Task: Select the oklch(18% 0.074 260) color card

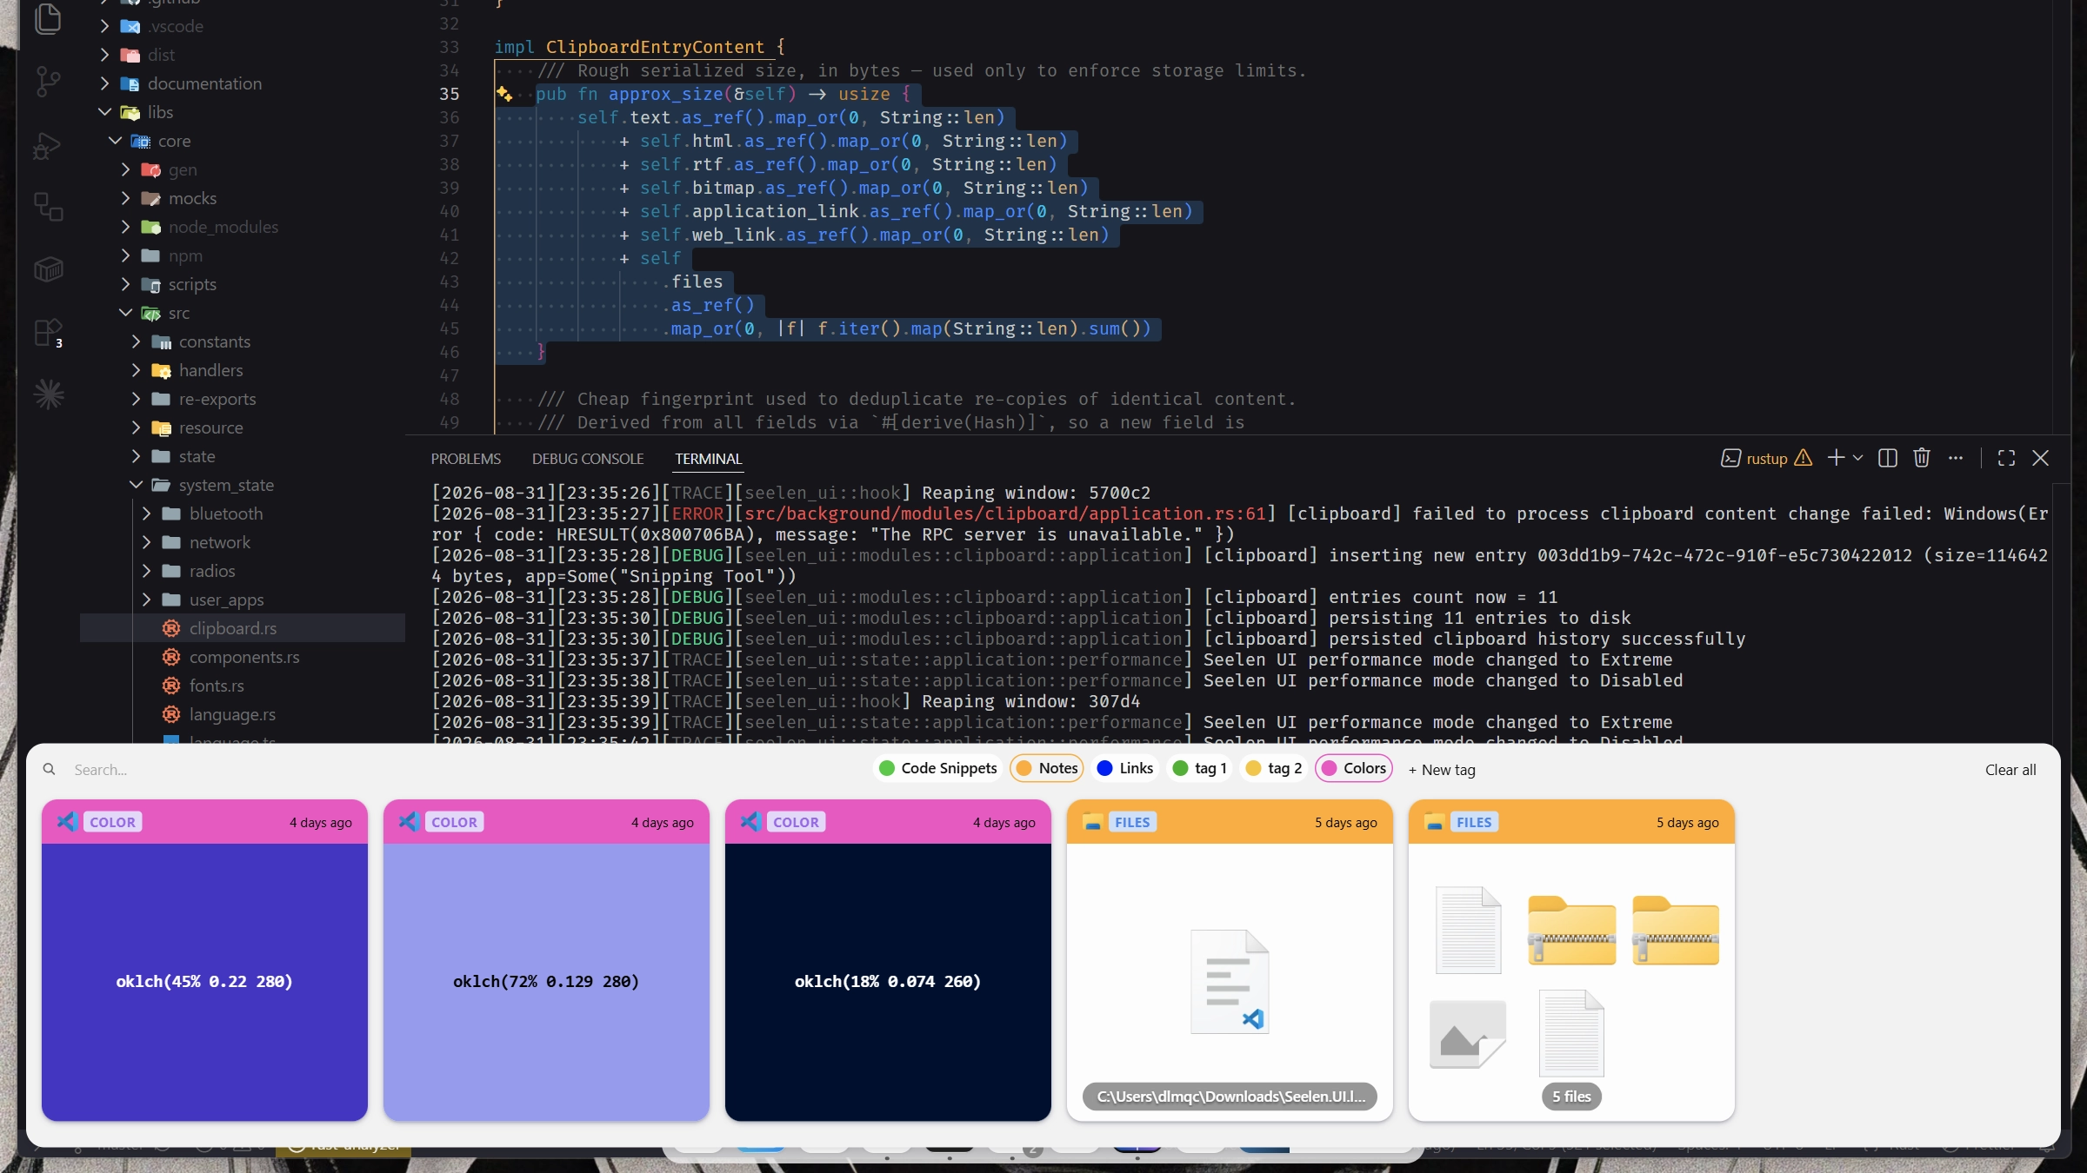Action: coord(888,960)
